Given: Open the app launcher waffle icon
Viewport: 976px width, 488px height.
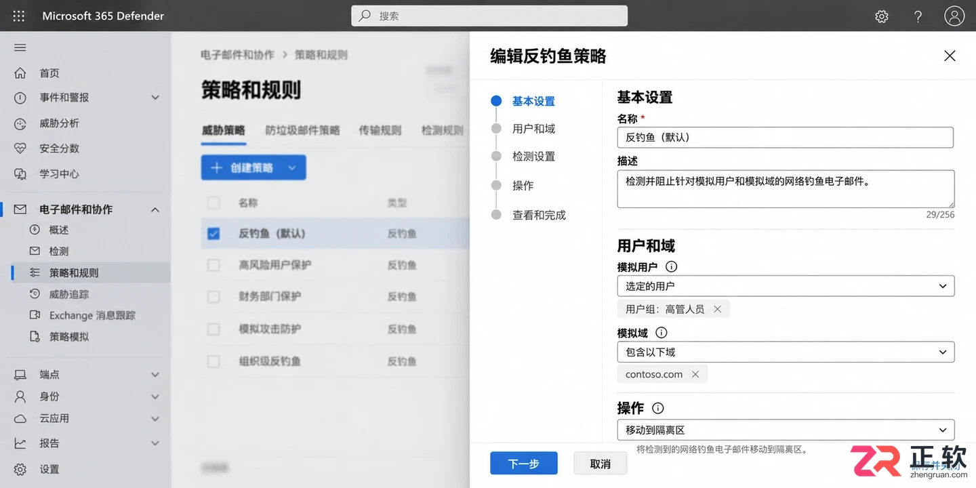Looking at the screenshot, I should click(x=19, y=16).
